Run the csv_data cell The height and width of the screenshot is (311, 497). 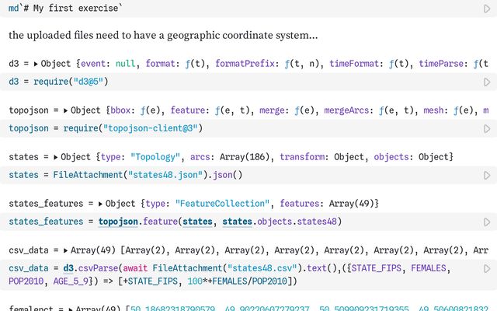tap(487, 269)
